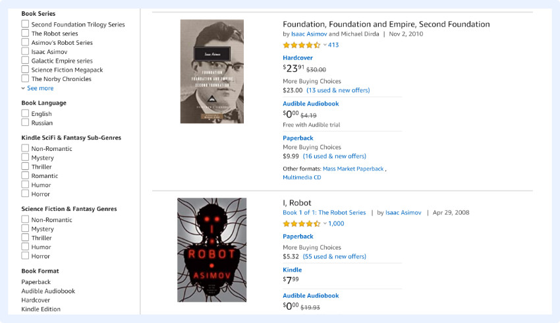Screen dimensions: 560x323
Task: Click the I, Robot title link
Action: click(297, 203)
